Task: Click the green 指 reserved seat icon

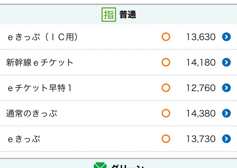Action: pos(109,15)
